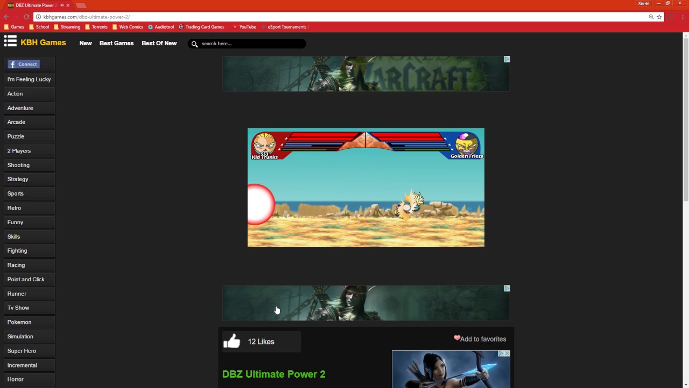
Task: Select the Adventure category
Action: click(x=29, y=108)
